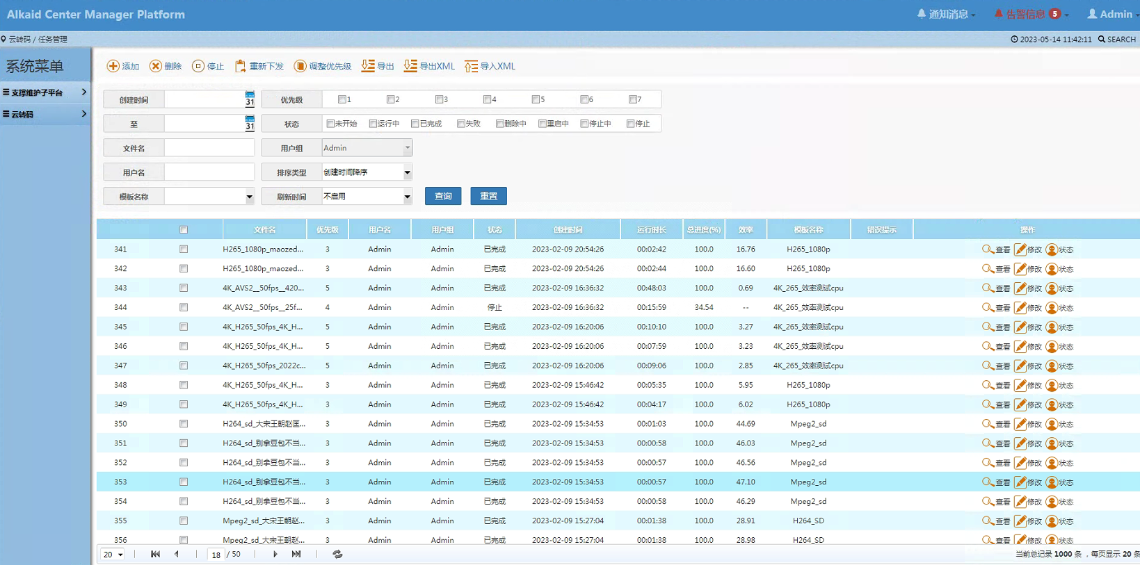Expand 云转码 sidebar menu

(45, 114)
